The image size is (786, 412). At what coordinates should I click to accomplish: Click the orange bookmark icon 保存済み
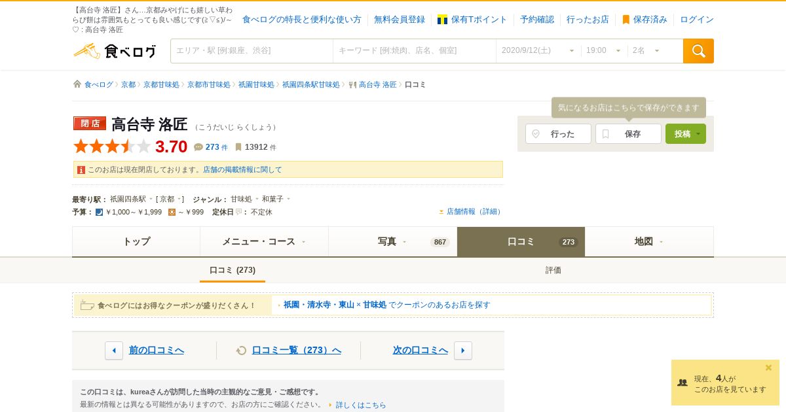tap(626, 20)
